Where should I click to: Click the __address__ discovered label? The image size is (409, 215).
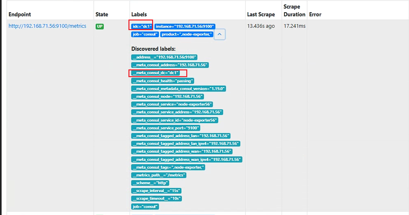click(x=164, y=57)
